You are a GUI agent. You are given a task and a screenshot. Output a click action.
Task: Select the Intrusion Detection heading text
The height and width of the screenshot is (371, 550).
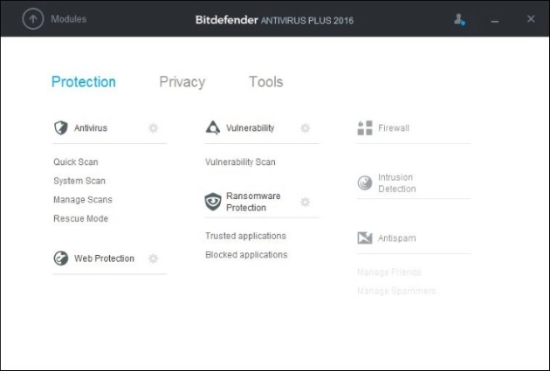click(x=396, y=183)
